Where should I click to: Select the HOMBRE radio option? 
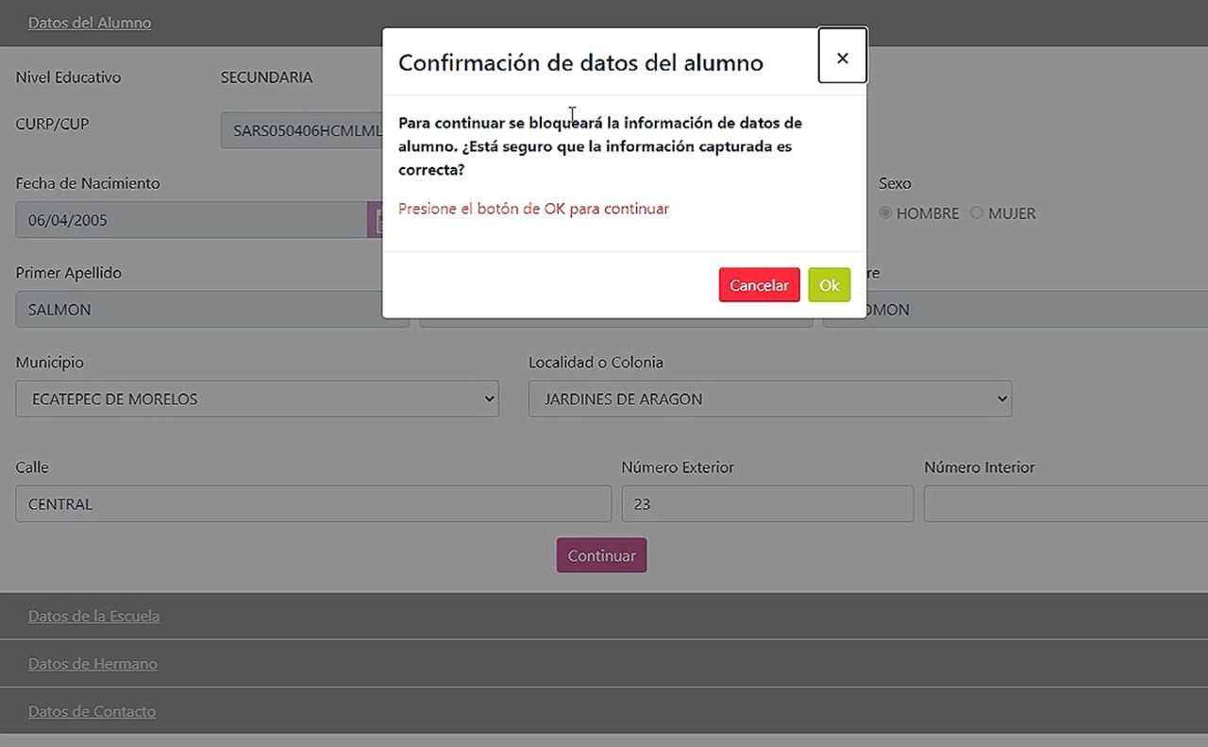884,213
